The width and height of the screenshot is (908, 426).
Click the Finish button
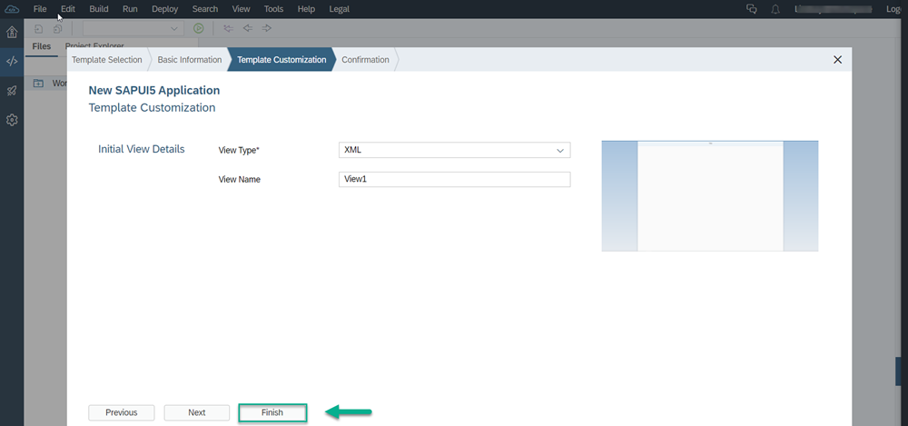click(272, 412)
